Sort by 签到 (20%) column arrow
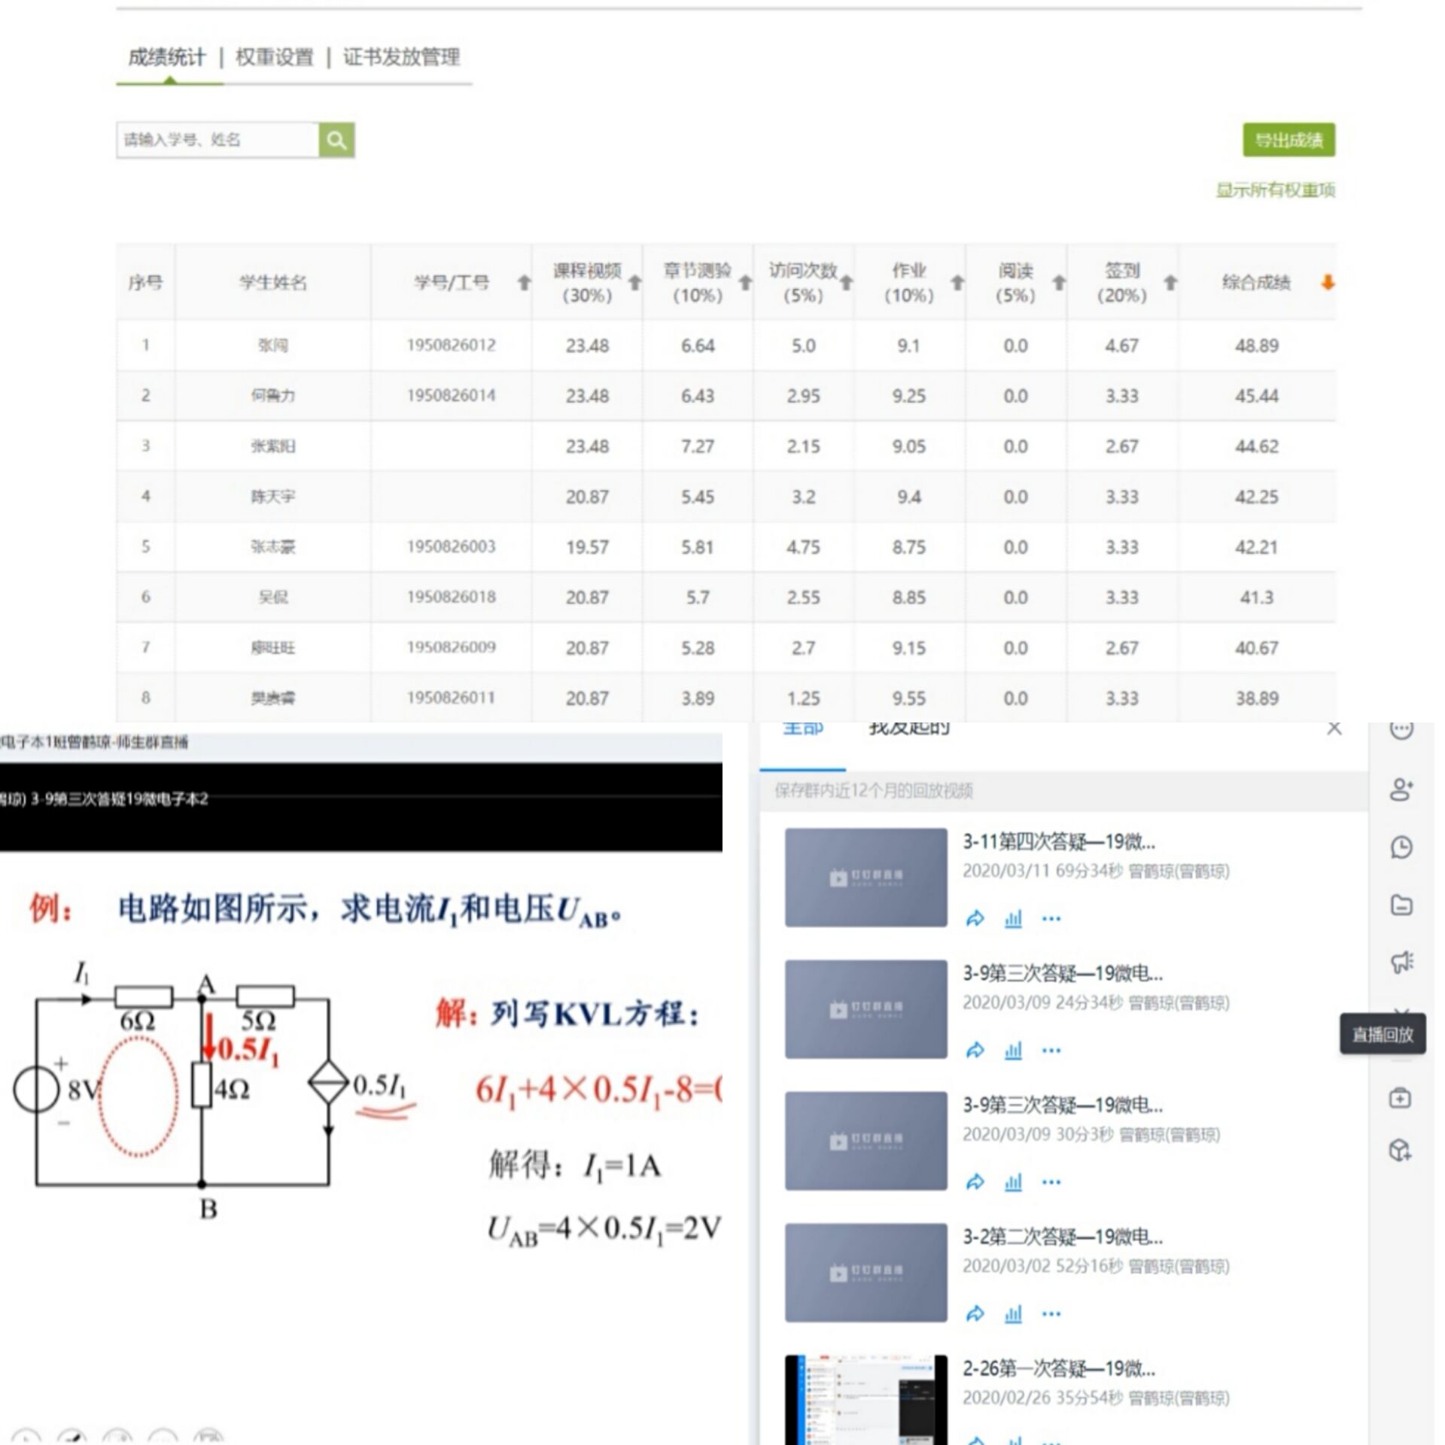 pyautogui.click(x=1170, y=283)
